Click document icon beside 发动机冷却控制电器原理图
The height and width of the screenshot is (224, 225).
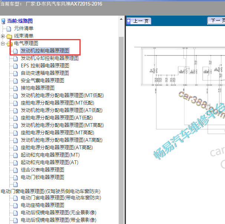(x=16, y=58)
